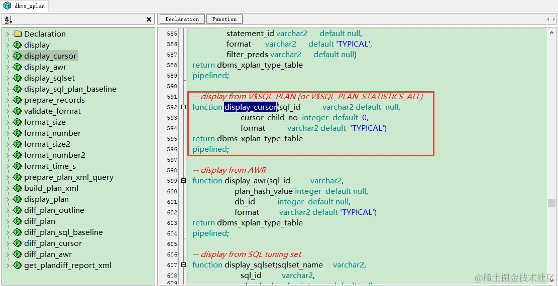
Task: Click line number 592 in the gutter
Action: coord(172,107)
